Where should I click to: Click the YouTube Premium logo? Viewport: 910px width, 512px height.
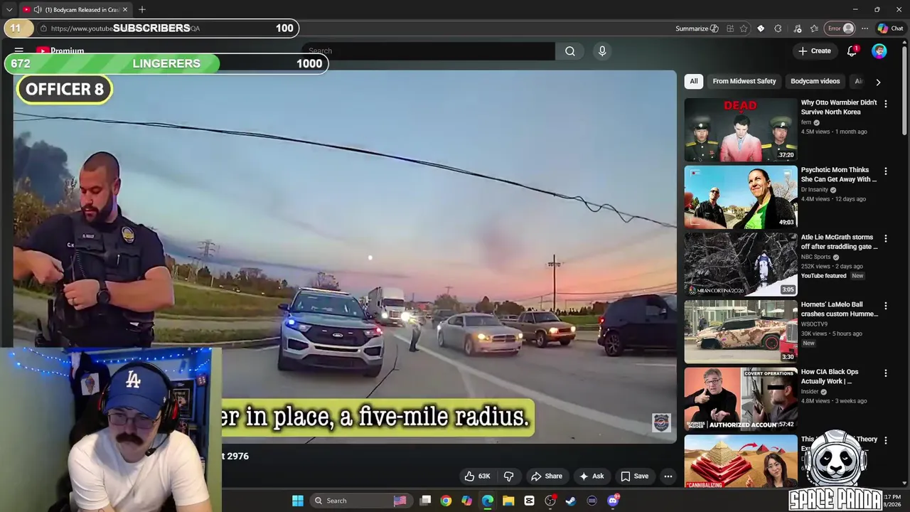(x=60, y=51)
